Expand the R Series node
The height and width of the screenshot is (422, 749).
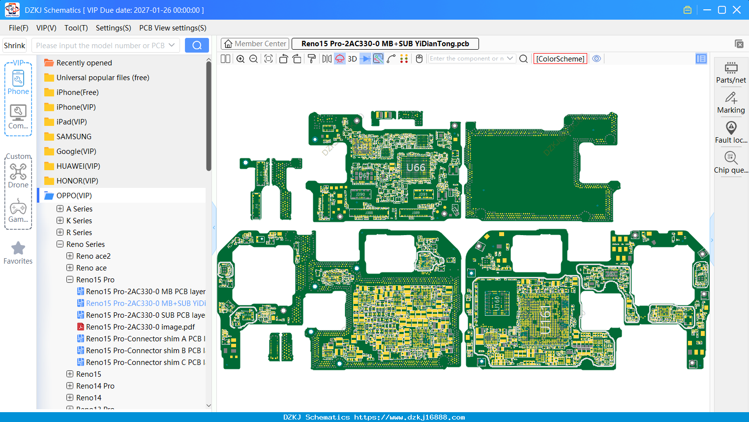[60, 232]
